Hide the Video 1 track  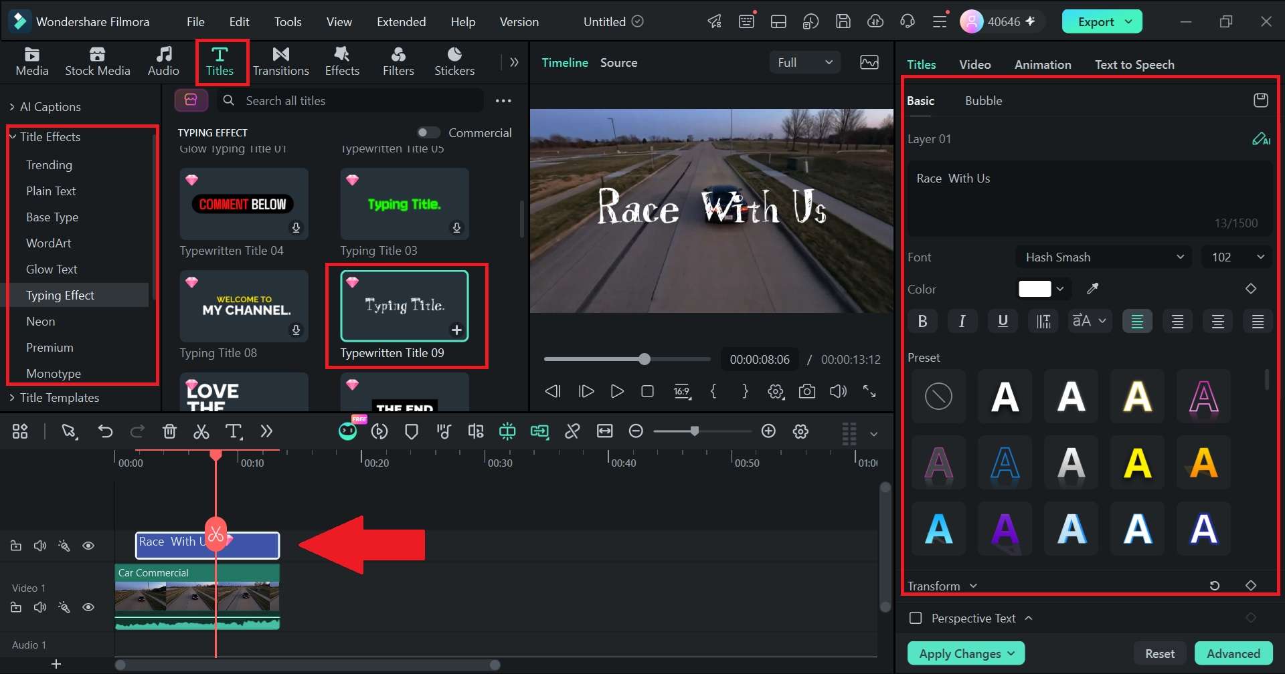88,608
